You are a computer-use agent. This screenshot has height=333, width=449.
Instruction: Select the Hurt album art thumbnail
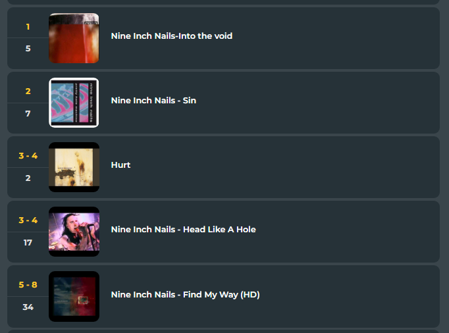(x=74, y=167)
